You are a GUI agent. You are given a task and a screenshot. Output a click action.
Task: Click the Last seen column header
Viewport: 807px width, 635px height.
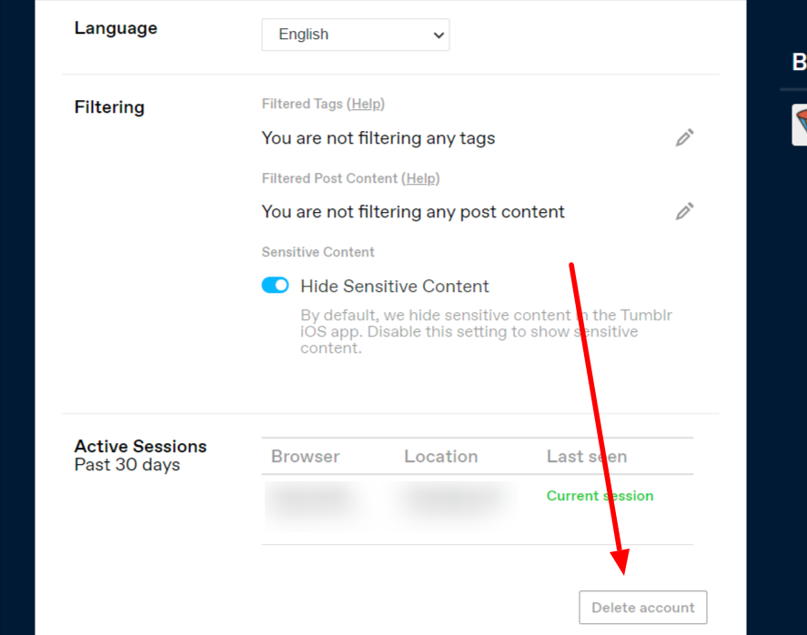pyautogui.click(x=586, y=457)
